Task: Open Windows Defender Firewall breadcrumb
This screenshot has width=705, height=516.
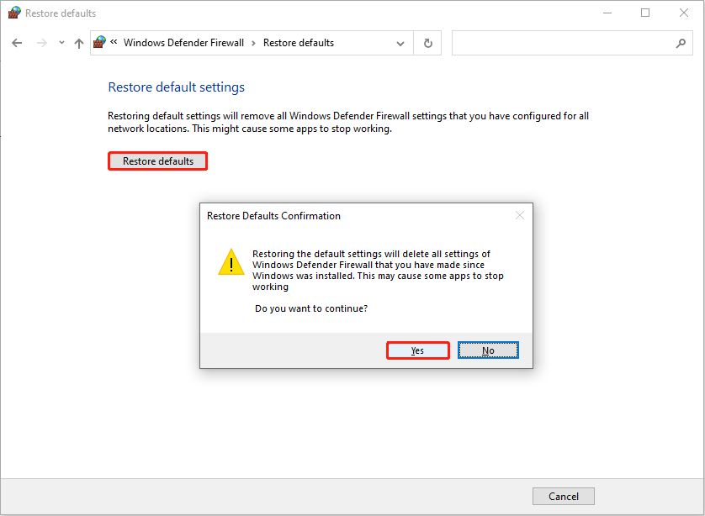Action: coord(183,43)
